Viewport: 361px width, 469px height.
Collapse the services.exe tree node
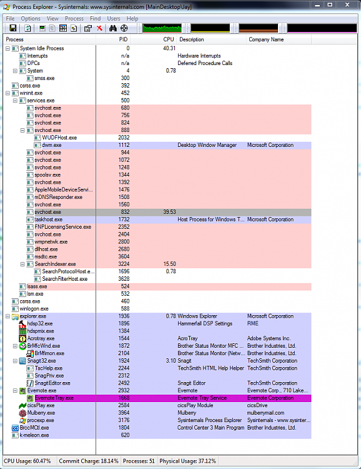pos(15,101)
